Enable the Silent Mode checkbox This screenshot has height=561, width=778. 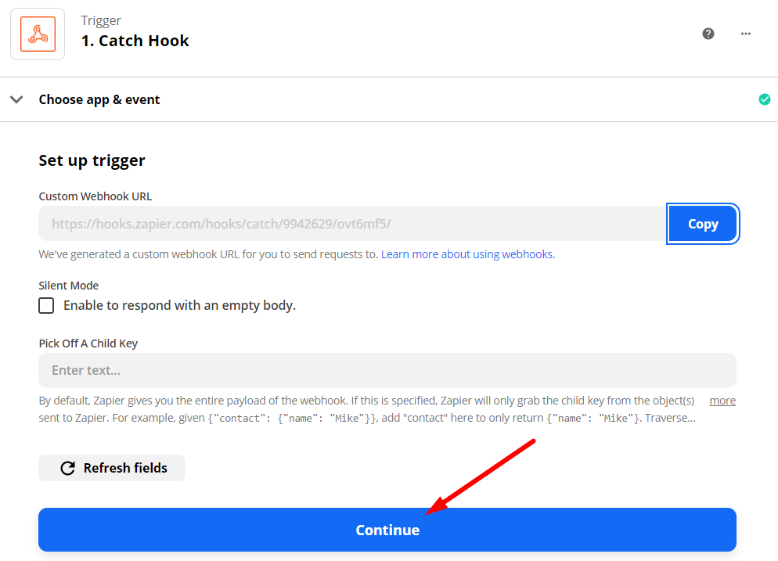coord(46,305)
